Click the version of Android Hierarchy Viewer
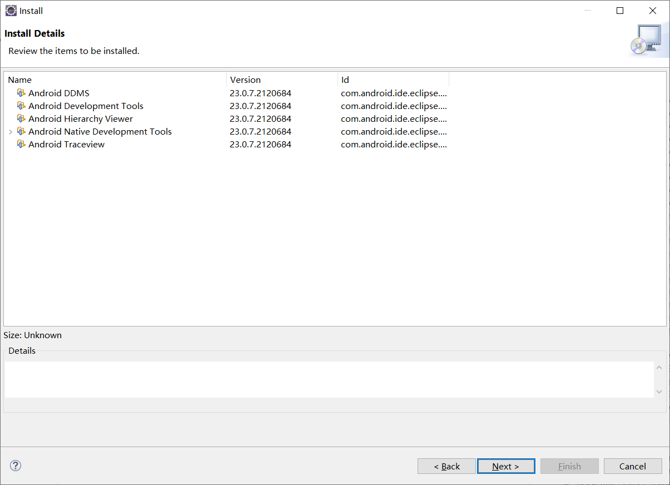 coord(260,118)
